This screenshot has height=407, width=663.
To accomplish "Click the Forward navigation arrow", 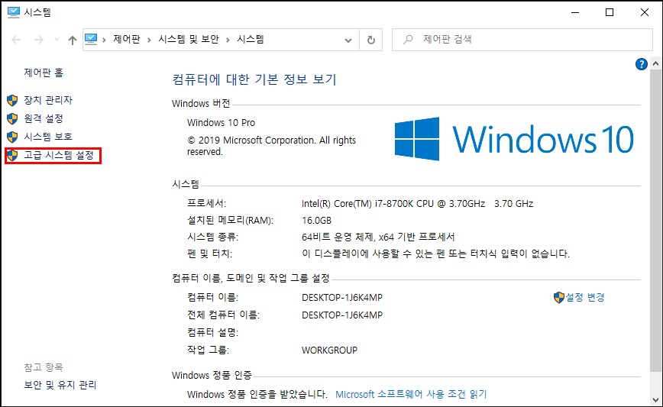I will coord(38,40).
